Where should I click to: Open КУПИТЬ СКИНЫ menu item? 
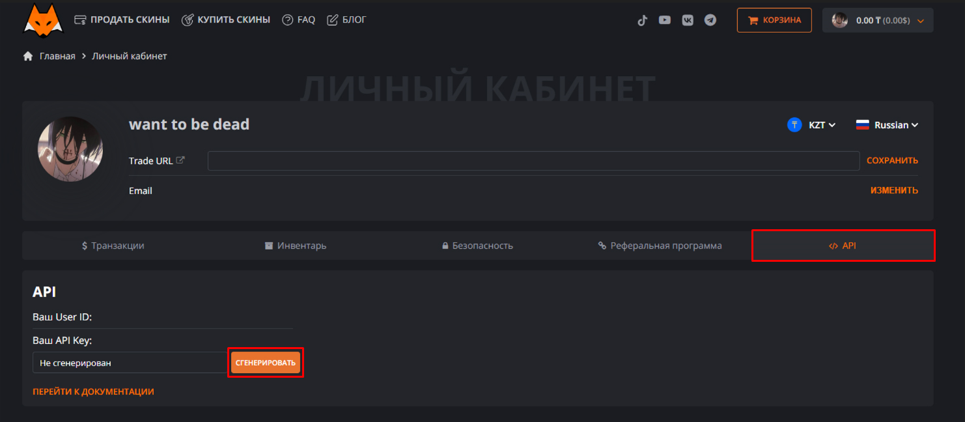click(225, 20)
